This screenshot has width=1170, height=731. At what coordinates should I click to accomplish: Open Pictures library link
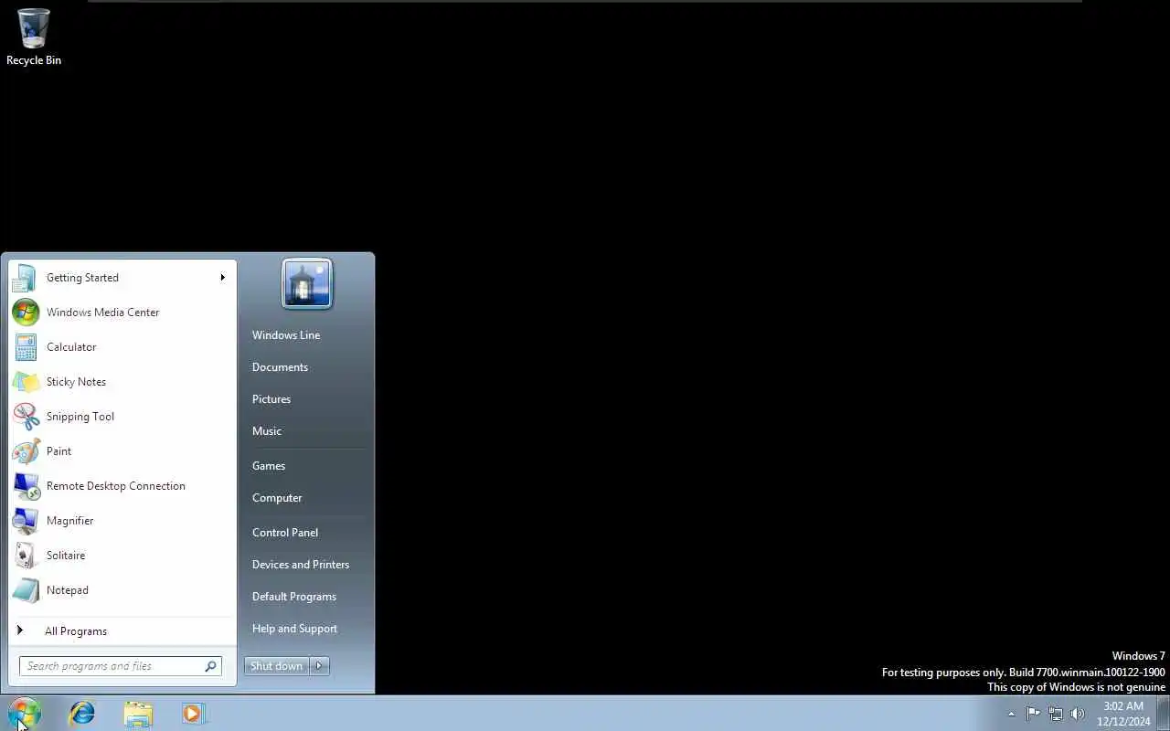pyautogui.click(x=271, y=399)
